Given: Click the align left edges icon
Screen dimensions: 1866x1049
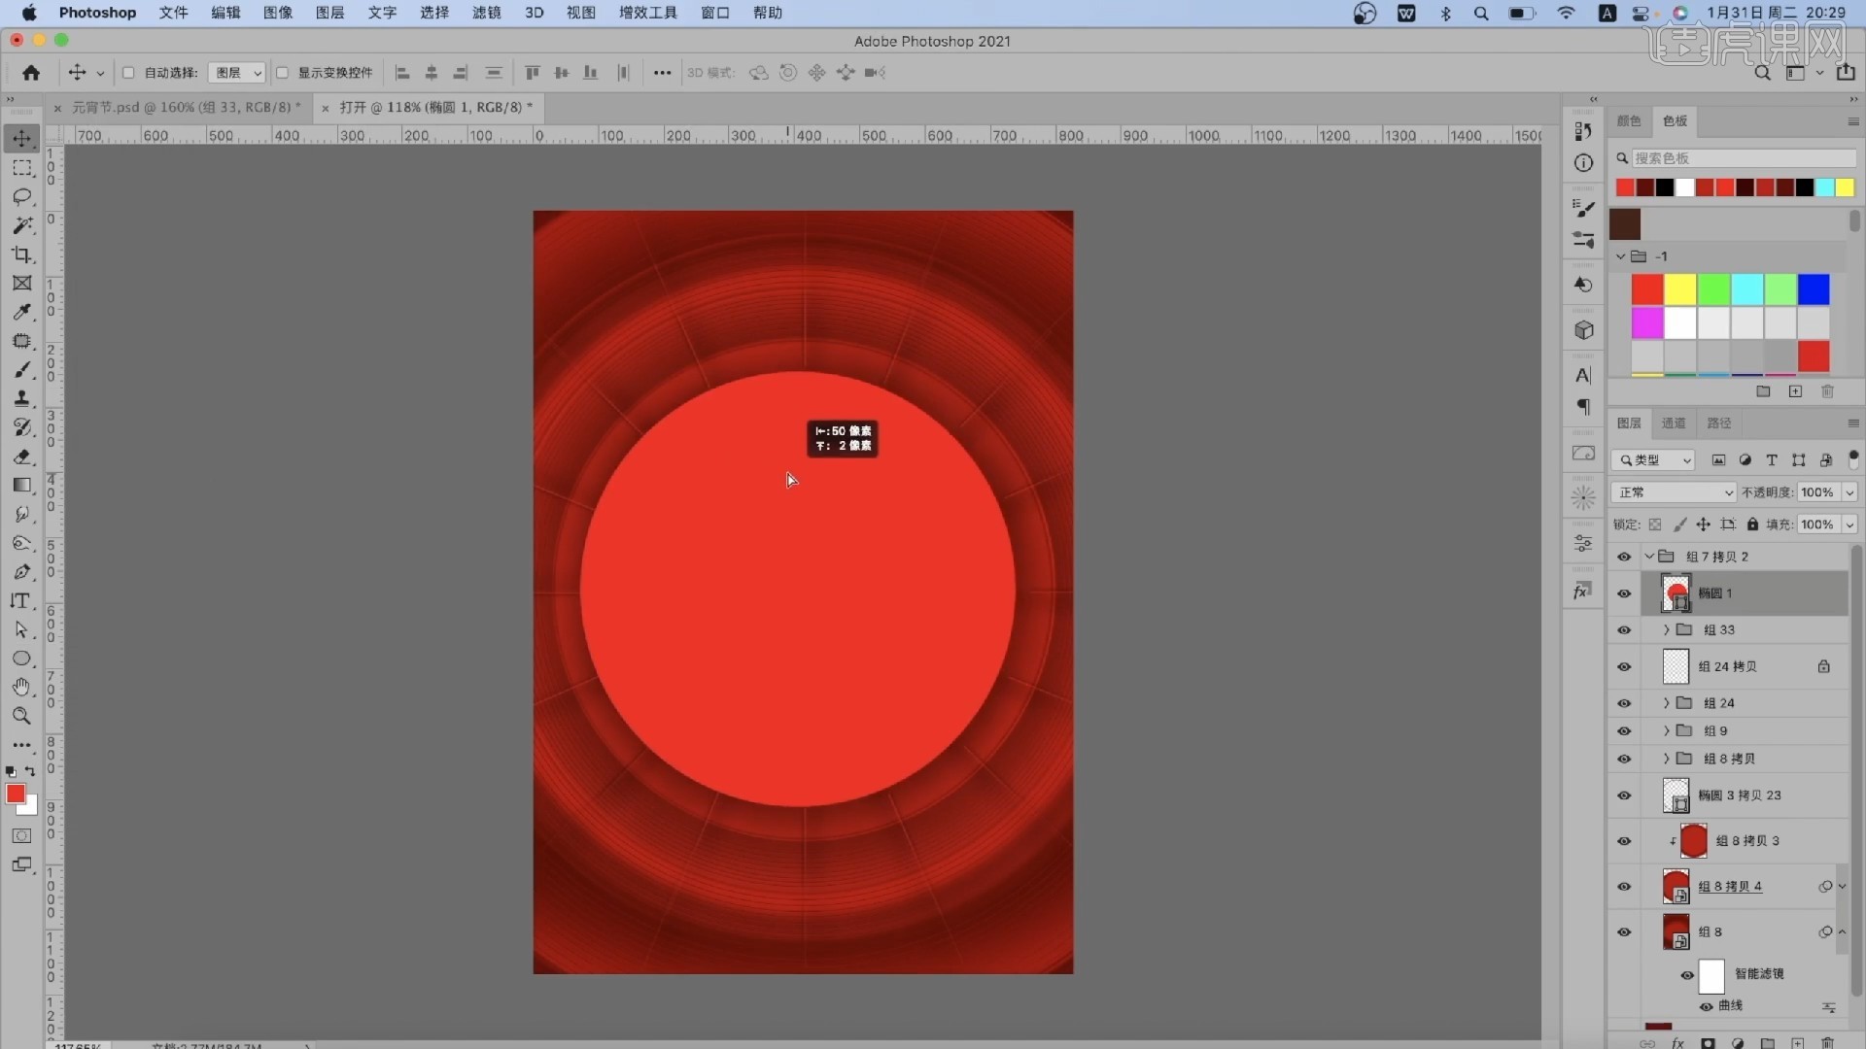Looking at the screenshot, I should (402, 73).
